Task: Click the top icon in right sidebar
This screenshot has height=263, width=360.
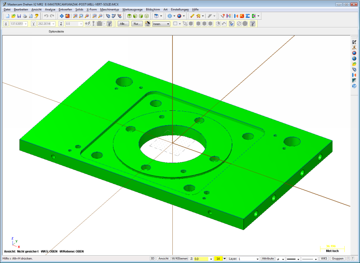Action: (354, 42)
